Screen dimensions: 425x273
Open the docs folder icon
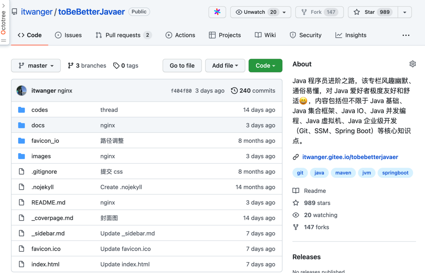point(22,125)
